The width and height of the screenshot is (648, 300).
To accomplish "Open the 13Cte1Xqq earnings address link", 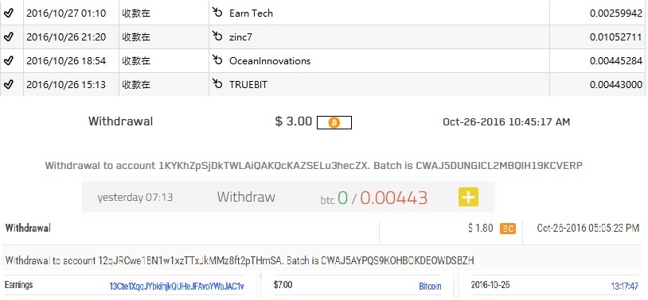I will (177, 286).
